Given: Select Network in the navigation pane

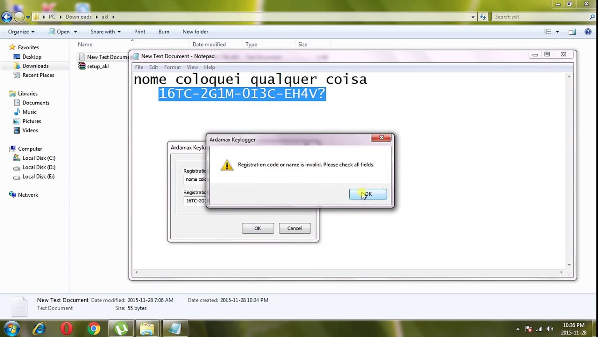Looking at the screenshot, I should point(24,195).
